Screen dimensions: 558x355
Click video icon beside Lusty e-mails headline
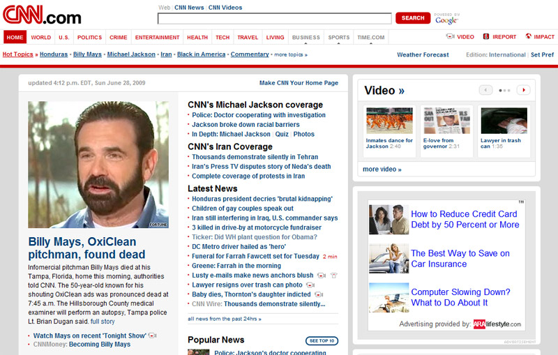(322, 275)
